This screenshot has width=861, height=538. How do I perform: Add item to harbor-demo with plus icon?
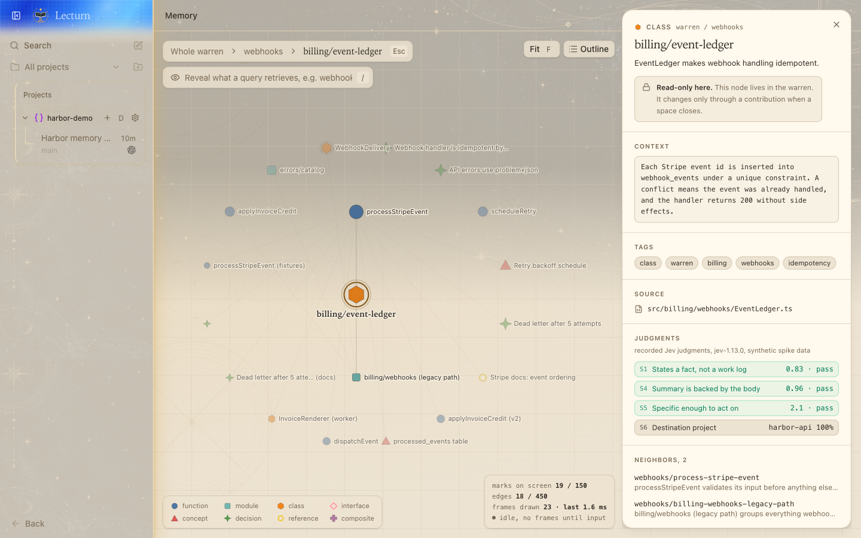[x=108, y=118]
